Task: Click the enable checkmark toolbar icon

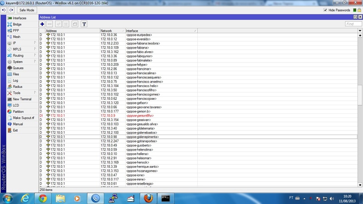Action: tap(59, 24)
